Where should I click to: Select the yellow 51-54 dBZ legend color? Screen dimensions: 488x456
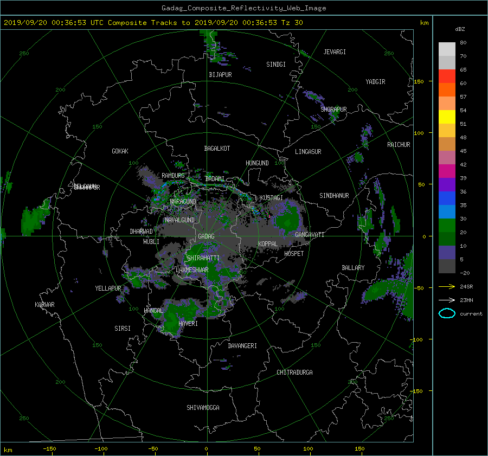pyautogui.click(x=447, y=117)
